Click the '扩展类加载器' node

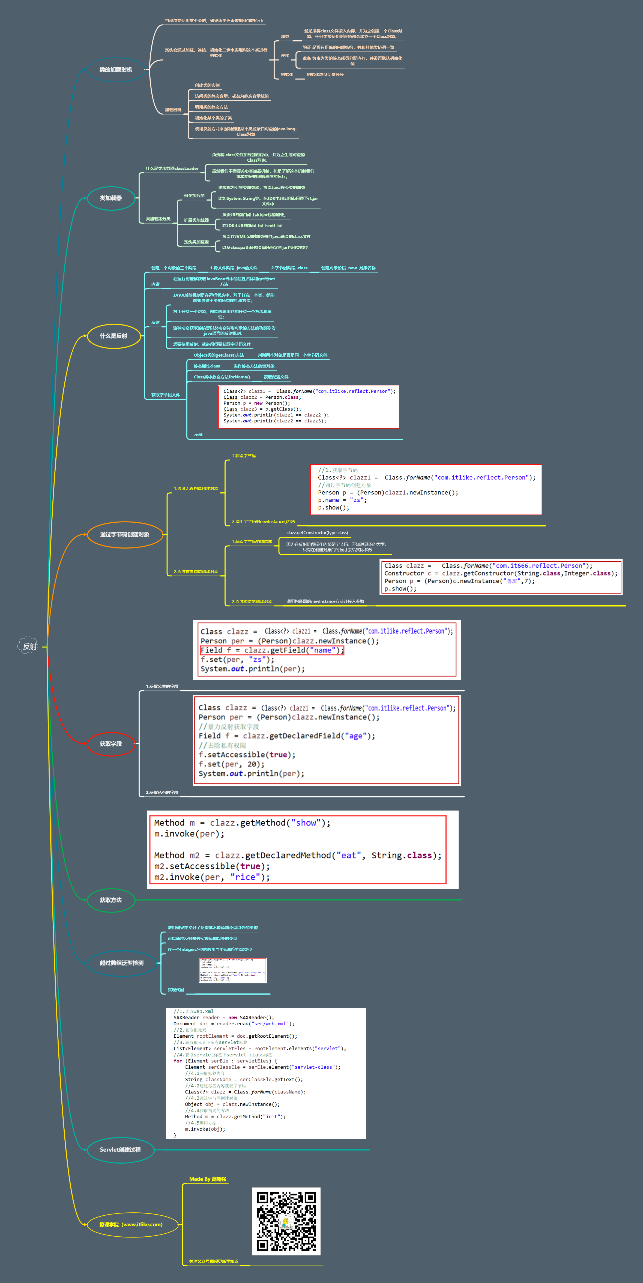click(x=196, y=220)
